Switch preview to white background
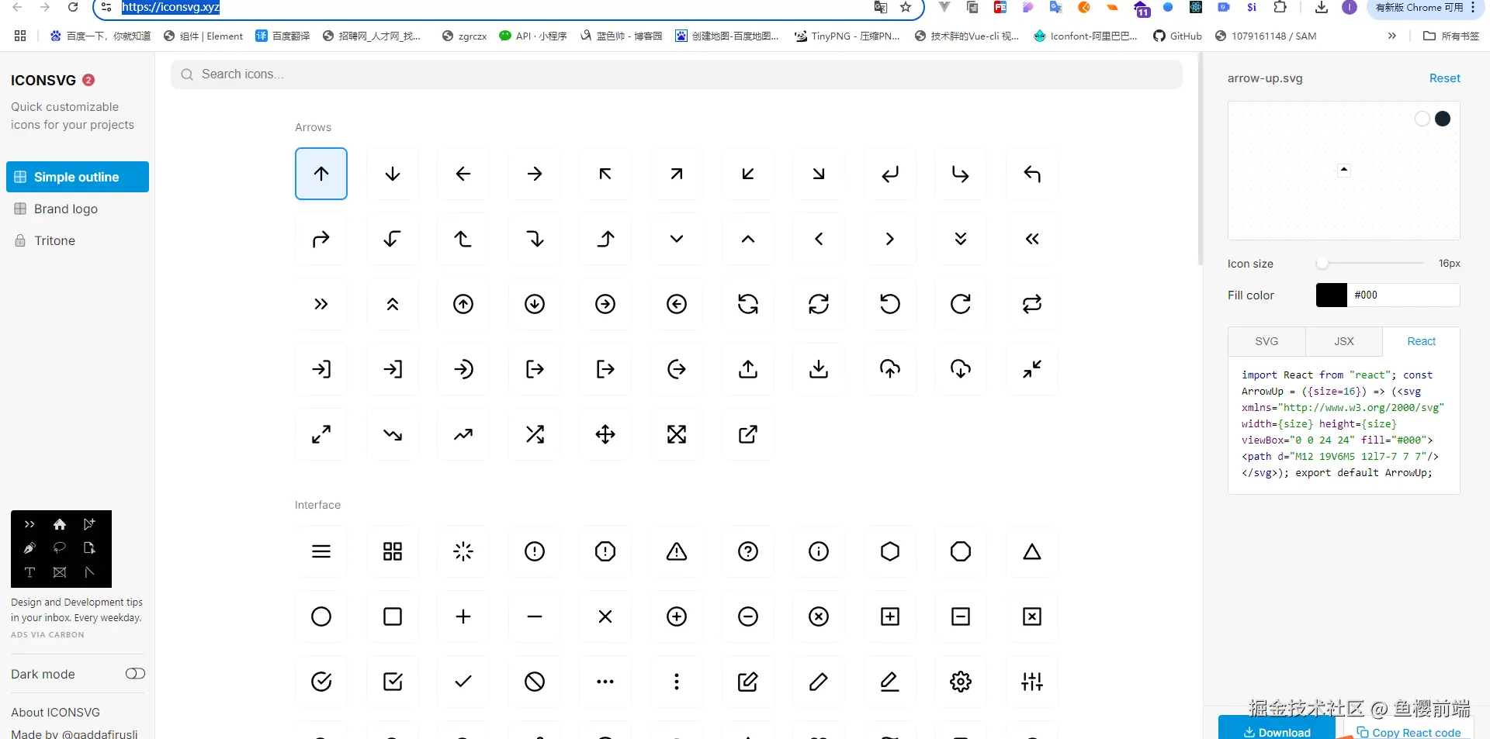The height and width of the screenshot is (739, 1490). pos(1422,119)
